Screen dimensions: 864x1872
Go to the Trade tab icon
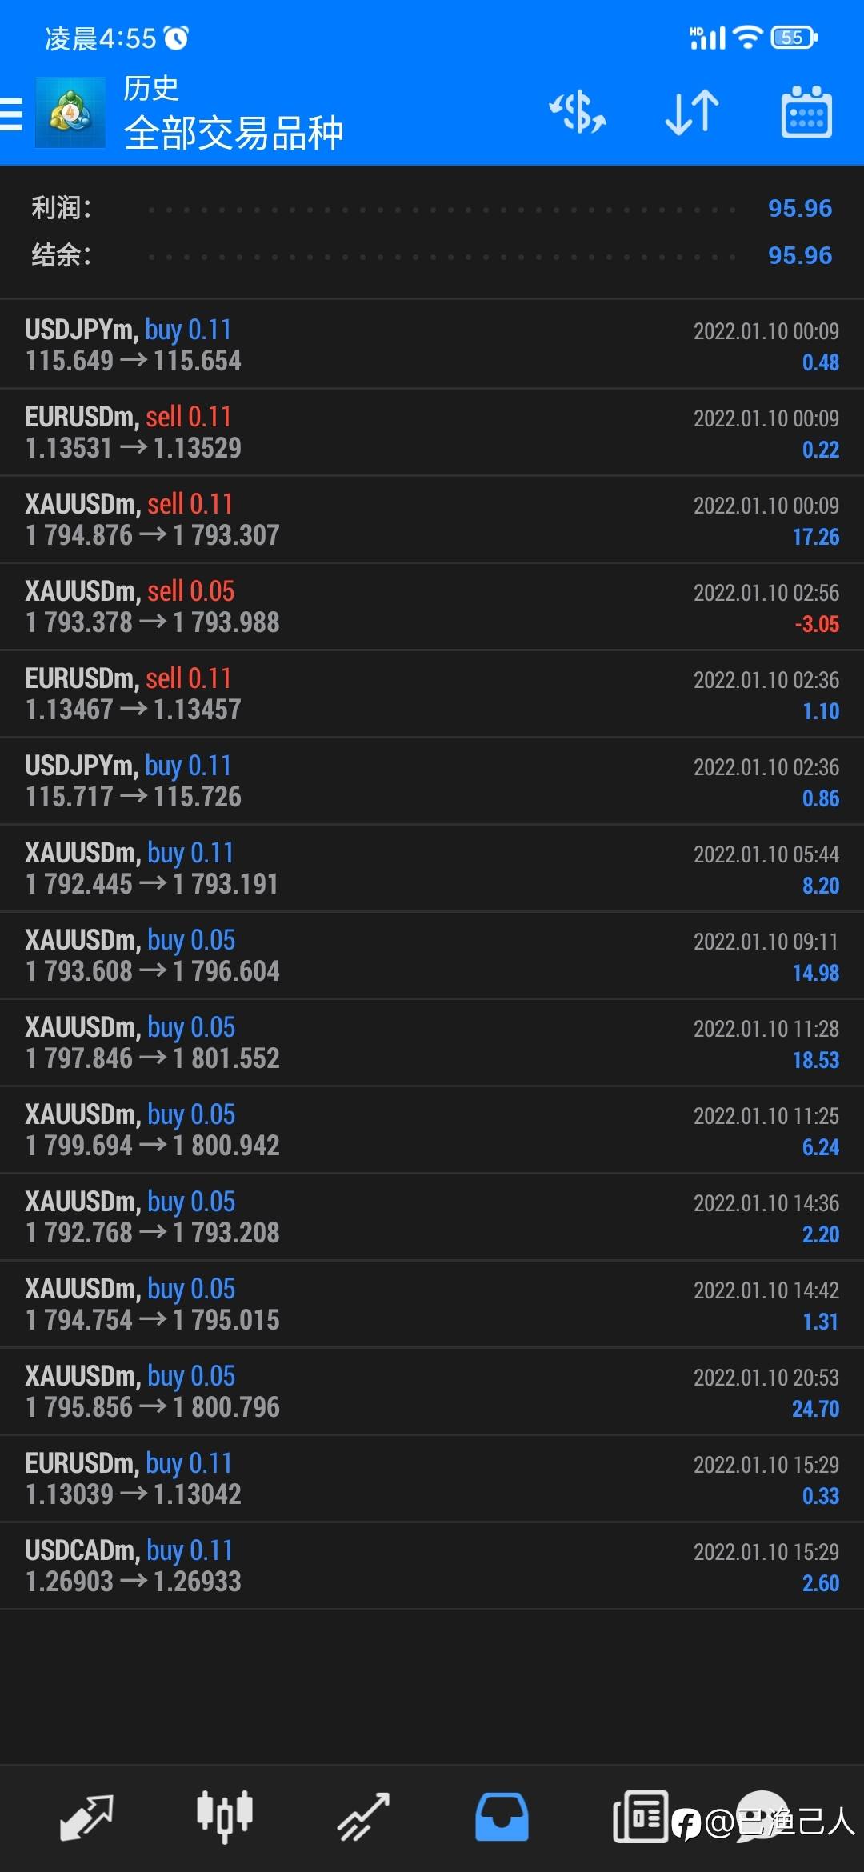click(363, 1818)
